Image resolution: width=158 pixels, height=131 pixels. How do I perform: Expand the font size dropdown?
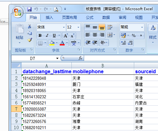78,27
